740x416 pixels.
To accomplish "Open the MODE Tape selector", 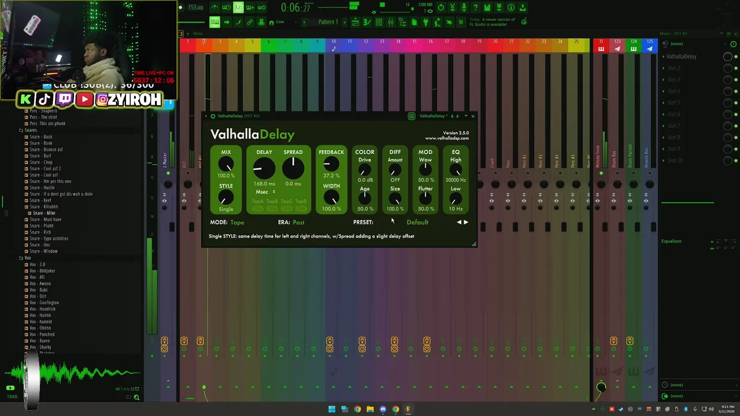I will (237, 222).
